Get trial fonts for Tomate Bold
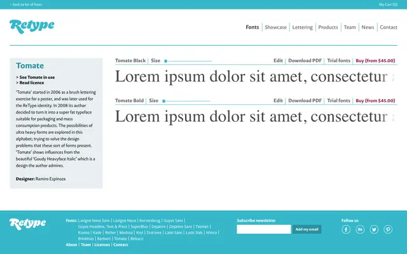This screenshot has width=407, height=254. pos(338,100)
